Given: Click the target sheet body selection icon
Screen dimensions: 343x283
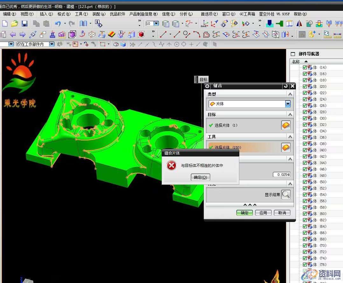Looking at the screenshot, I should coord(286,125).
